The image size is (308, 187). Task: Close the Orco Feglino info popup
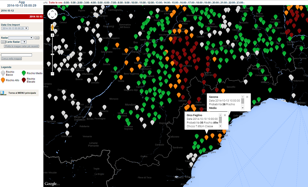point(225,115)
